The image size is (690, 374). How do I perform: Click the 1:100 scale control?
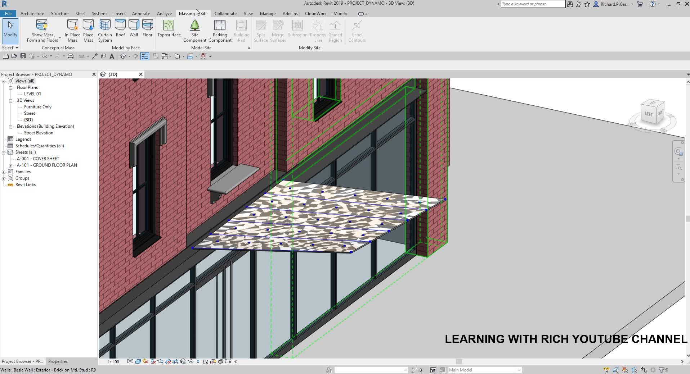(x=112, y=362)
